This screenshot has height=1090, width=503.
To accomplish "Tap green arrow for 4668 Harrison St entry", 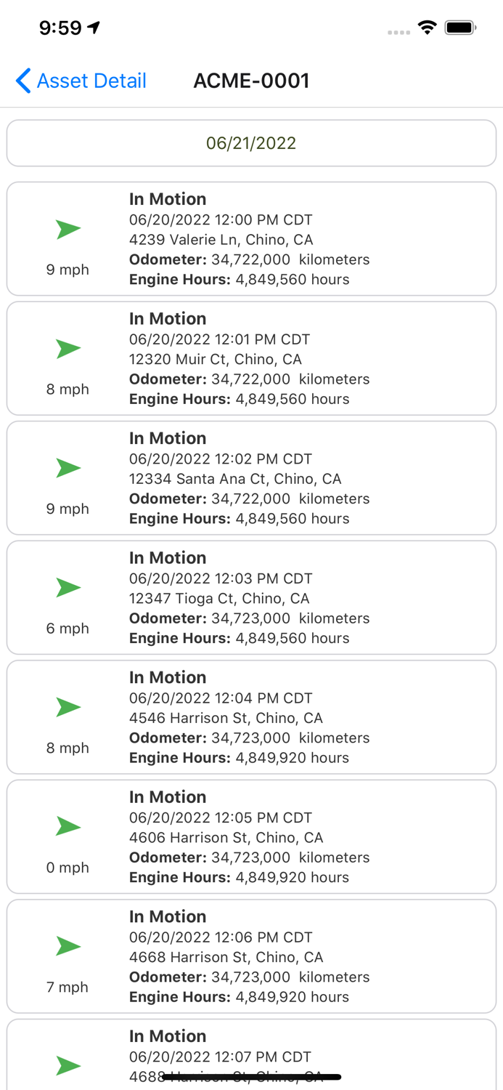I will point(68,946).
